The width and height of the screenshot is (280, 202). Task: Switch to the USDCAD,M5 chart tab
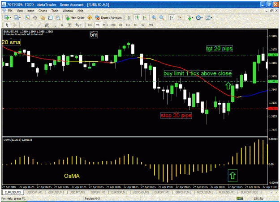(141, 192)
